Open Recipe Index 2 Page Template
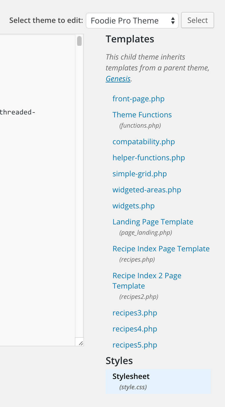225x407 pixels. pyautogui.click(x=147, y=281)
